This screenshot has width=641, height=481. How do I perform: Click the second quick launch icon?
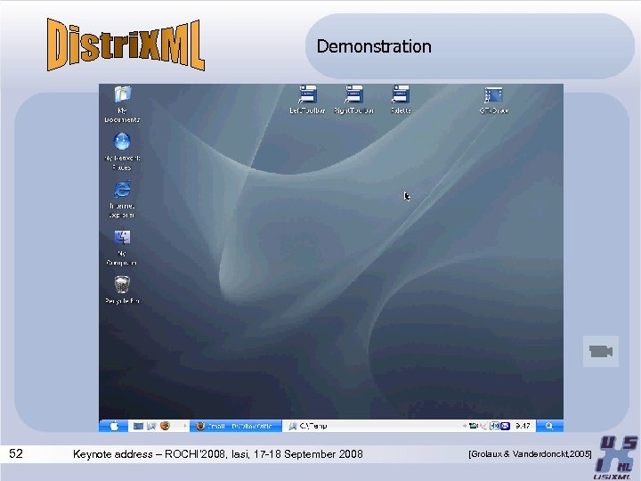151,426
